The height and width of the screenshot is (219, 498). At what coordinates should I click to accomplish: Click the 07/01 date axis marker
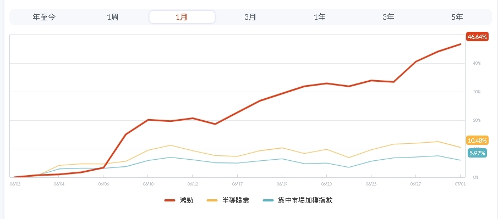click(x=460, y=183)
